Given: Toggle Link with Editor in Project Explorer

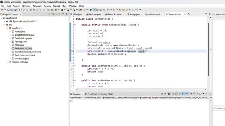Looking at the screenshot, I should 53,14.
